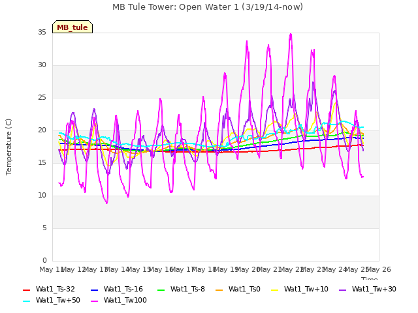This screenshot has height=313, width=418.
Task: Click the 0 y-axis tick label
Action: point(44,261)
